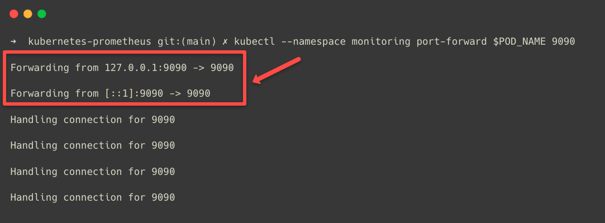Click the git dirty status x marker
Viewport: 605px width, 223px height.
coord(225,42)
